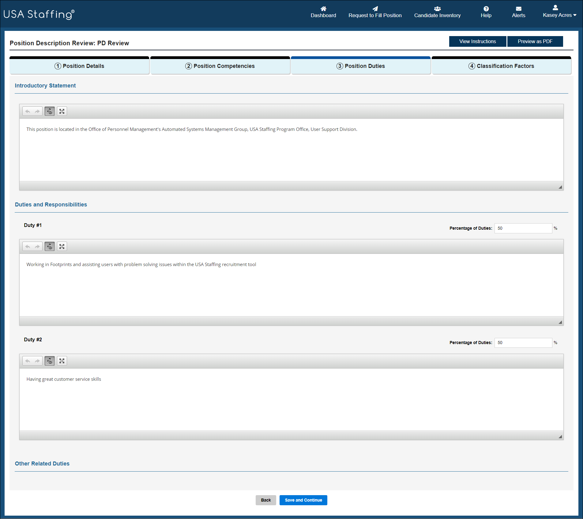This screenshot has height=519, width=583.
Task: Click redo arrow in Duty #1 toolbar
Action: click(x=37, y=247)
